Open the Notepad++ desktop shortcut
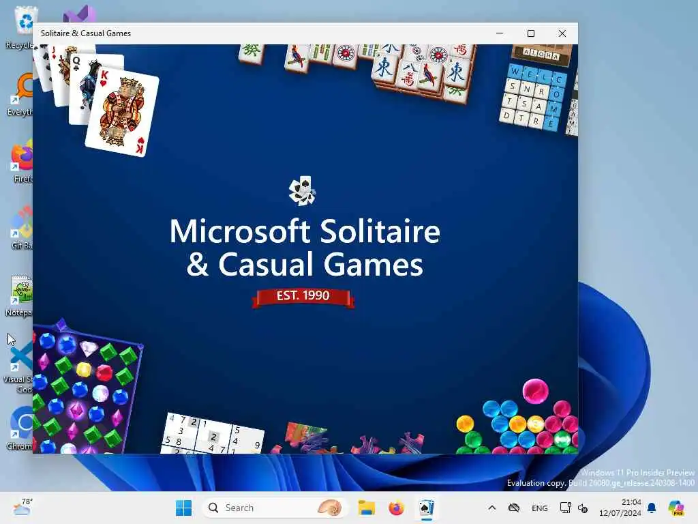 pos(20,294)
